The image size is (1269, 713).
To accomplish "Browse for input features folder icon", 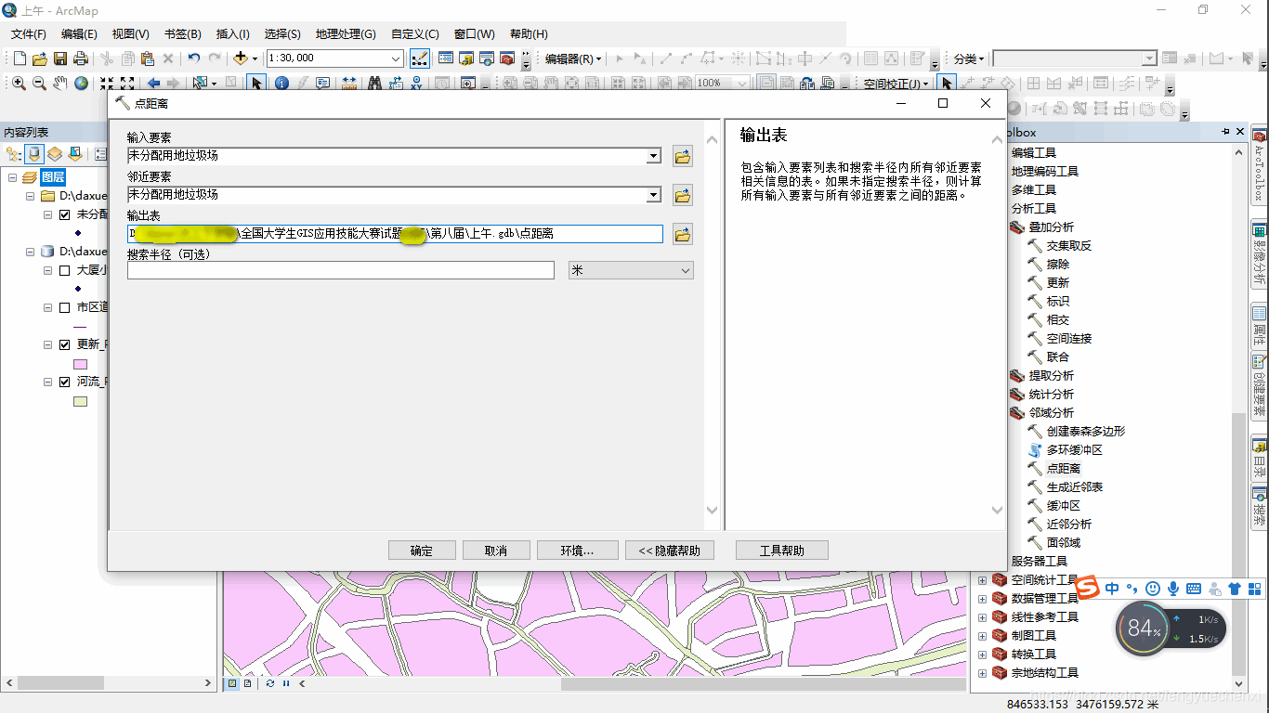I will click(x=683, y=156).
